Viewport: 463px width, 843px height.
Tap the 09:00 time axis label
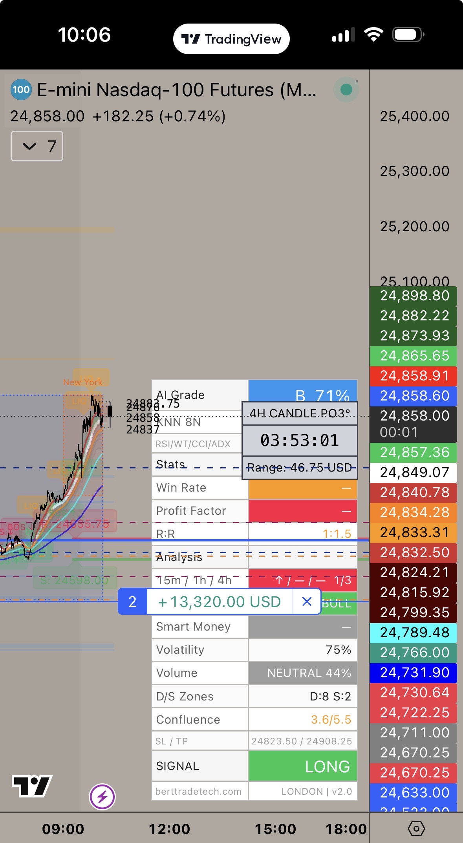click(63, 829)
